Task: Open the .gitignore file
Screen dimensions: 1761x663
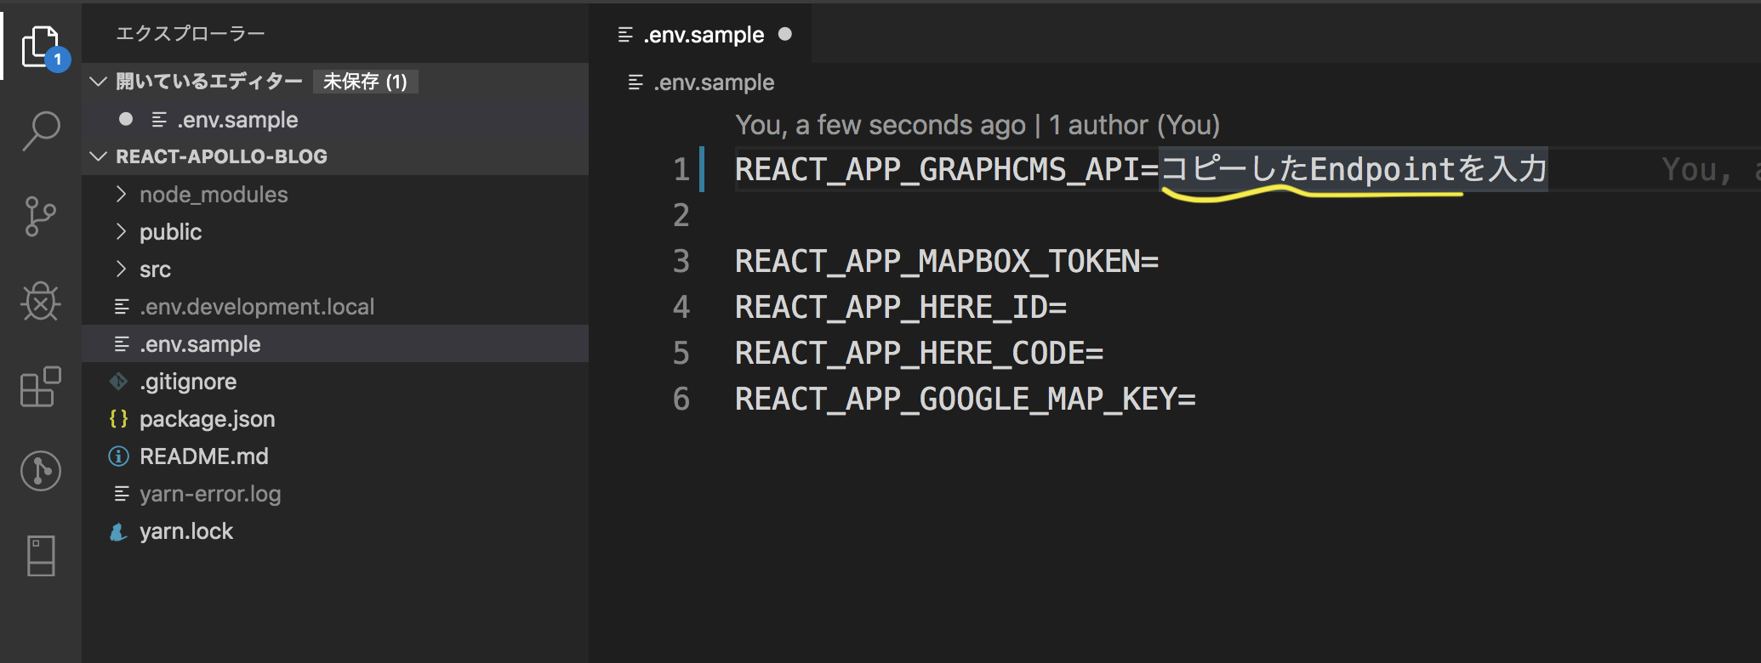Action: pyautogui.click(x=335, y=382)
